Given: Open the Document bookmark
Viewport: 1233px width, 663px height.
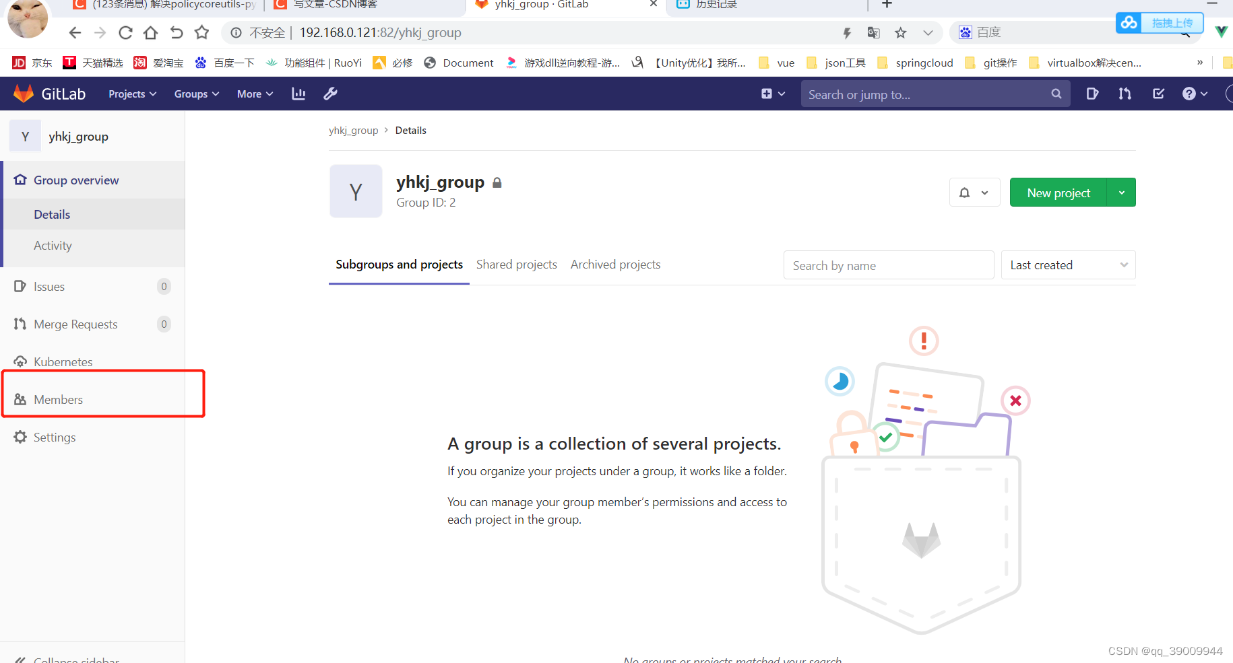Looking at the screenshot, I should 459,63.
